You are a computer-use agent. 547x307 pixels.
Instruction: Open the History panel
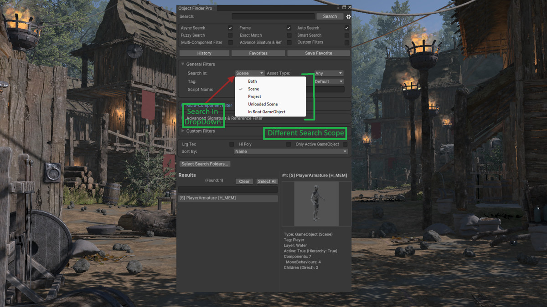[205, 53]
